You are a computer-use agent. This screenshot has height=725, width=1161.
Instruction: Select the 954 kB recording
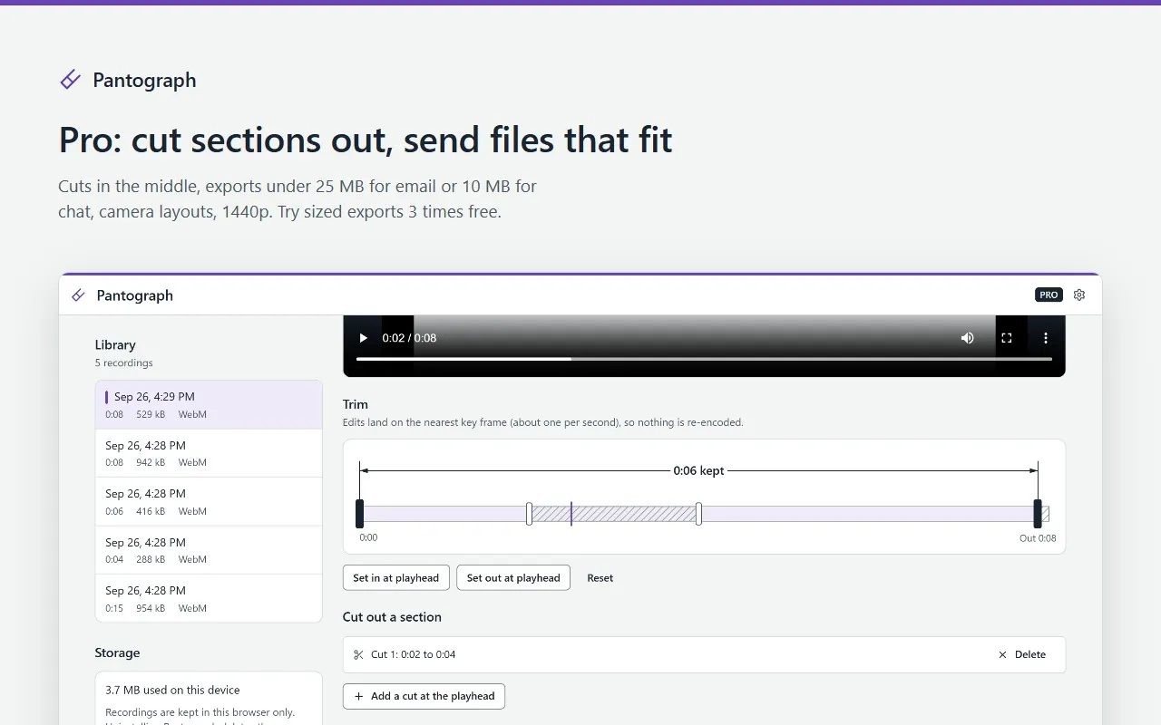point(209,598)
